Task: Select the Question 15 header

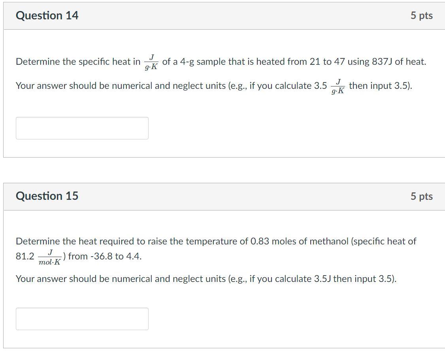Action: [47, 196]
